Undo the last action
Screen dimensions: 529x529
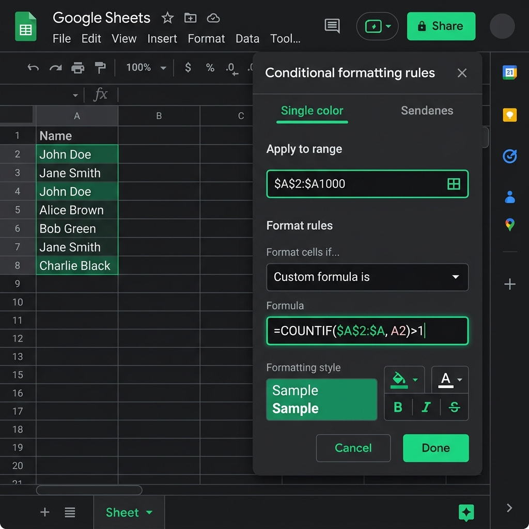[33, 68]
